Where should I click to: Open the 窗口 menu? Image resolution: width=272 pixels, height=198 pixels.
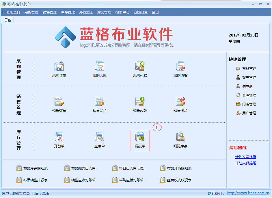pyautogui.click(x=155, y=12)
